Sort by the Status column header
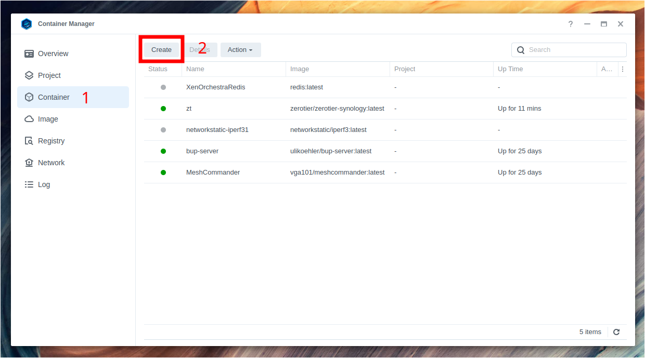 click(158, 69)
